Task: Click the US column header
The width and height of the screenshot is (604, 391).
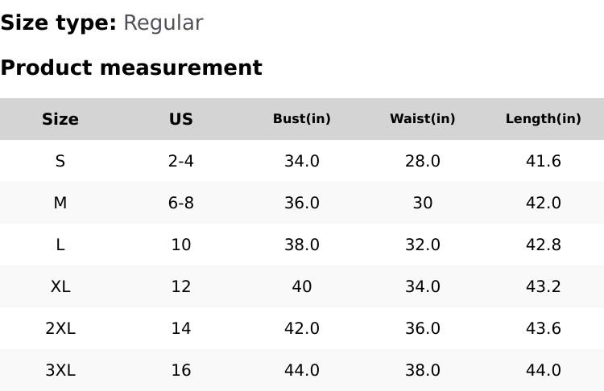Action: point(181,119)
